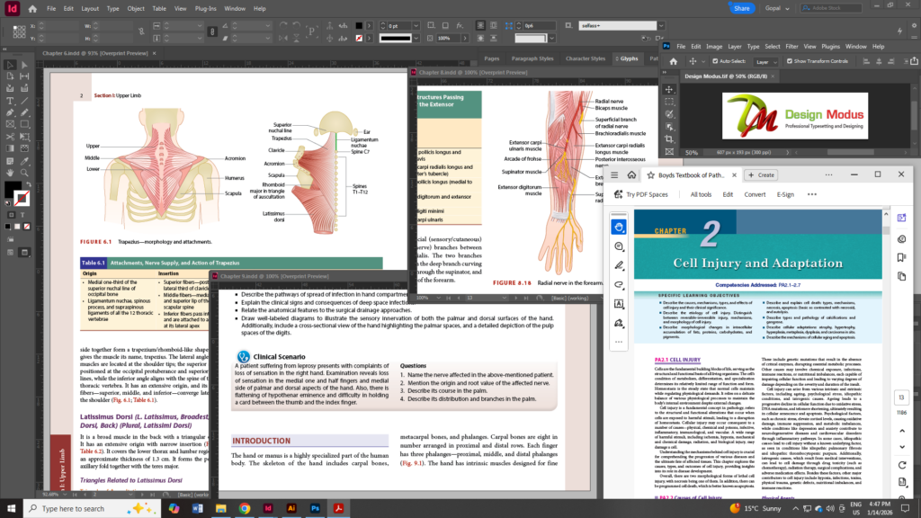Click the Share button in InDesign
The image size is (921, 518).
pyautogui.click(x=741, y=8)
